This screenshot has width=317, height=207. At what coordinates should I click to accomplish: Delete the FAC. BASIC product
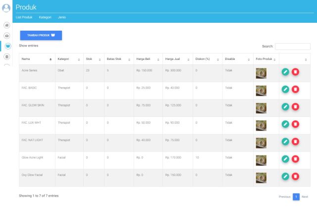click(x=296, y=89)
